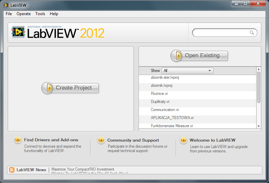This screenshot has height=183, width=269.
Task: Close the LabVIEW window
Action: point(258,3)
